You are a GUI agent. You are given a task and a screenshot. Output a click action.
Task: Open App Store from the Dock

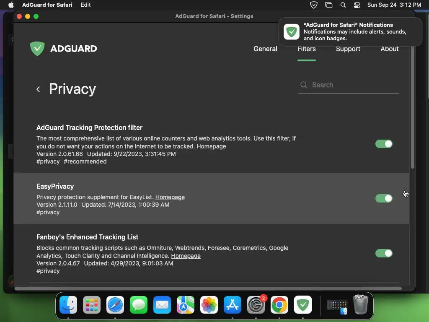tap(232, 305)
